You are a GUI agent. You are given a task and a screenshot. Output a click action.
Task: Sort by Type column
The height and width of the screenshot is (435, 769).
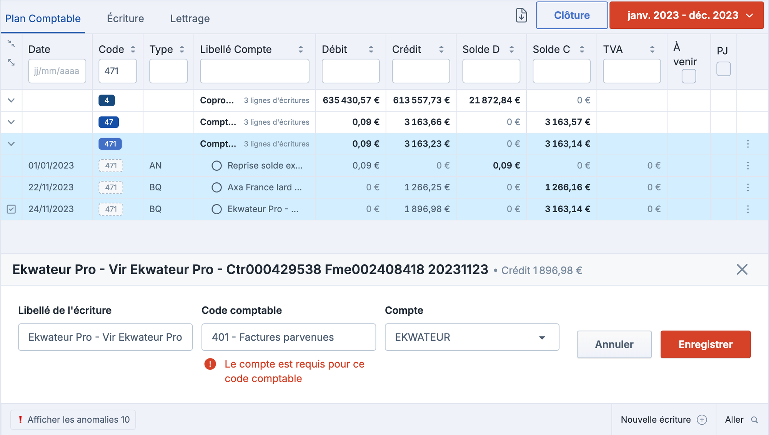182,49
